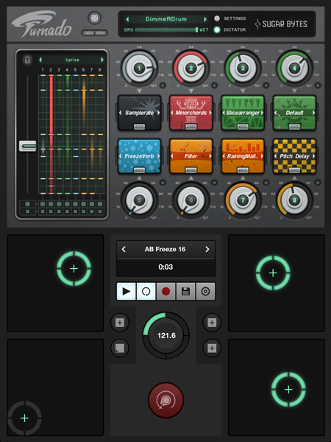Go to next preset after GimmeADrum

[x=205, y=19]
